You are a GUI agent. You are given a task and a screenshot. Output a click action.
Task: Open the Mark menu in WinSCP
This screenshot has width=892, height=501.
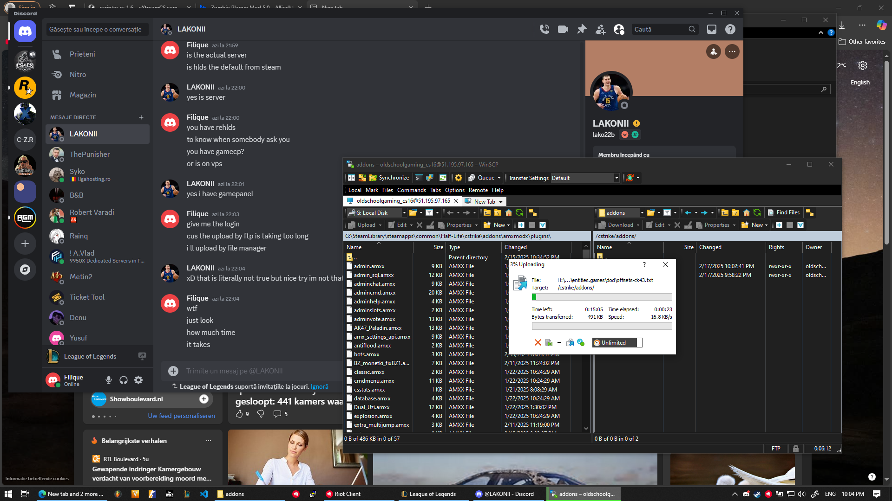tap(372, 190)
